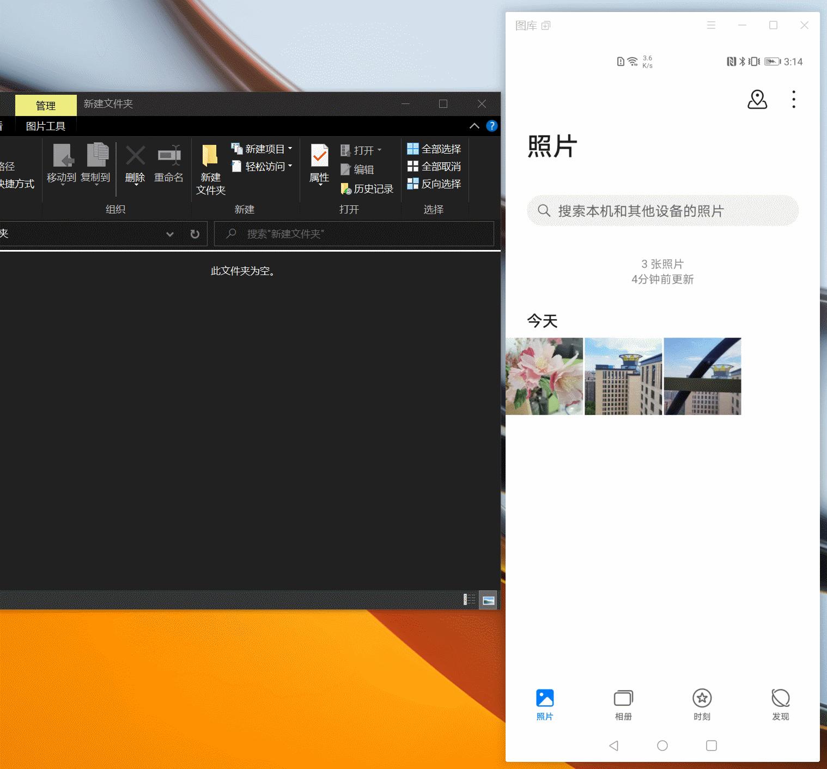This screenshot has height=769, width=827.
Task: Create a new folder with 新建文件夹
Action: [210, 169]
